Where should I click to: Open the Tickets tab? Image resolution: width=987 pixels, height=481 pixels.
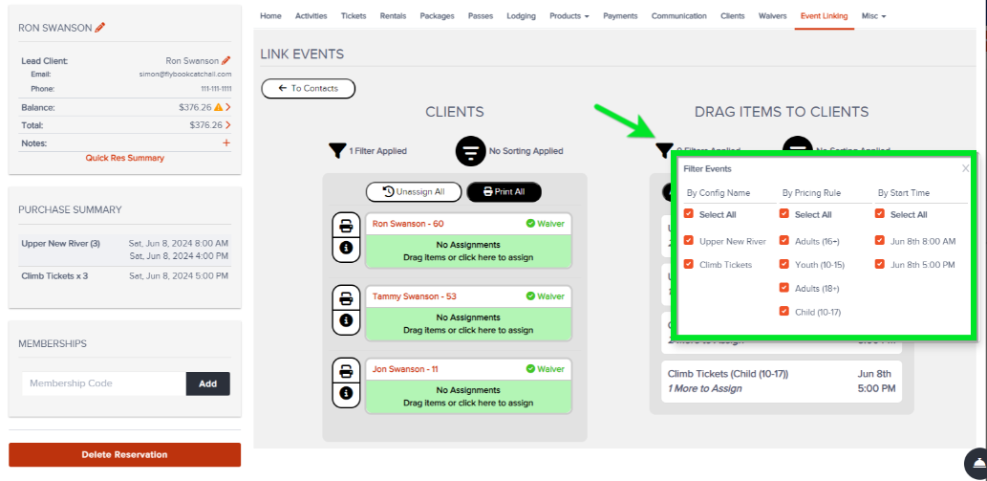tap(354, 15)
